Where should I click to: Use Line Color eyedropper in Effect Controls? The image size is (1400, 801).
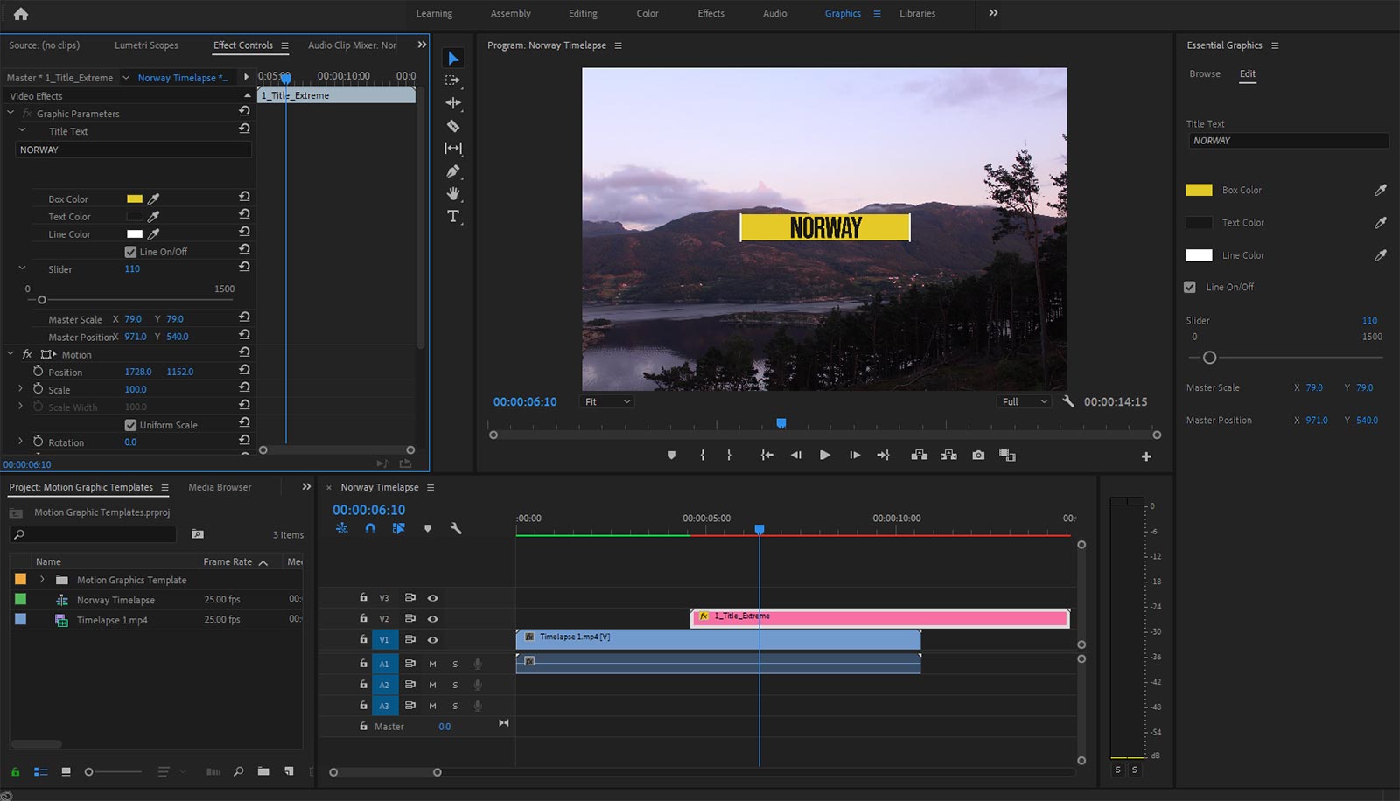click(x=153, y=234)
